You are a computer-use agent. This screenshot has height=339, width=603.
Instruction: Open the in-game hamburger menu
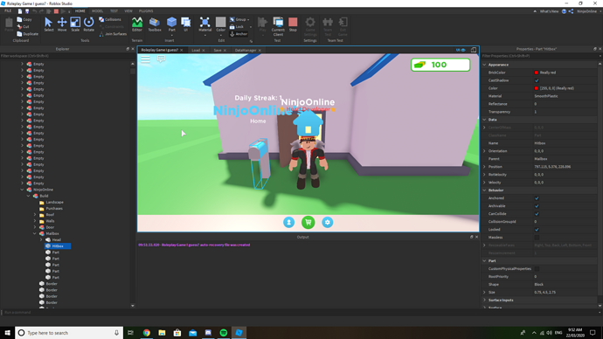145,59
